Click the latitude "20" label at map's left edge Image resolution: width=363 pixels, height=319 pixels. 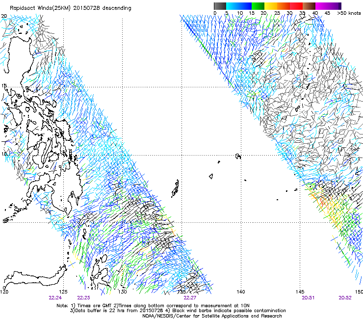click(x=4, y=16)
